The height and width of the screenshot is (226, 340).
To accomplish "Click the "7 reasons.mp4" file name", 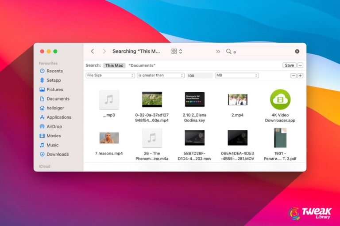I will pos(109,153).
